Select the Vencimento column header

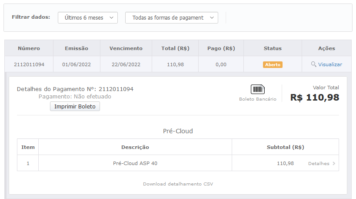click(x=126, y=48)
